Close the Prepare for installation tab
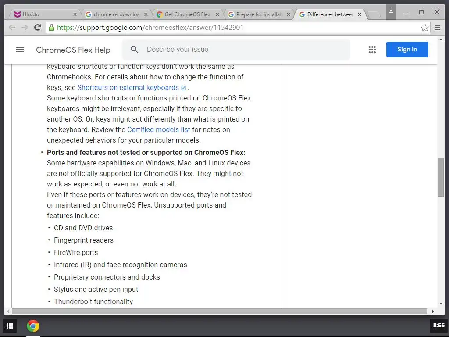The height and width of the screenshot is (337, 449). pos(288,14)
